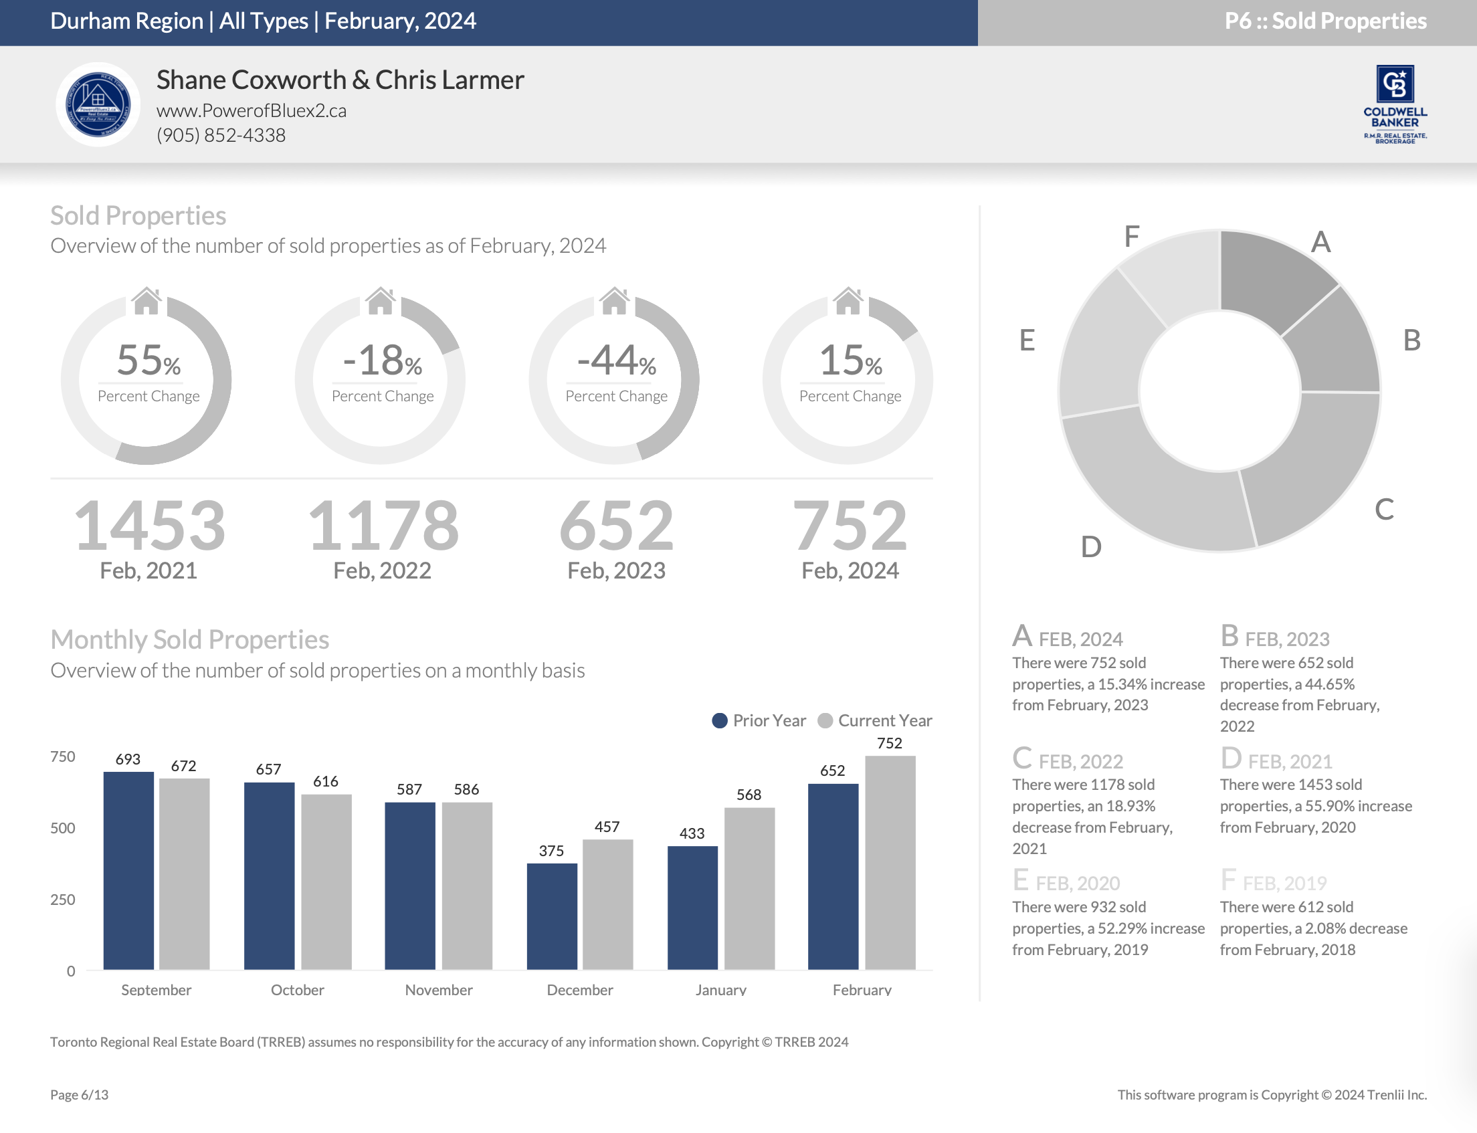Image resolution: width=1477 pixels, height=1133 pixels.
Task: Click the September prior-year bar labeled 693
Action: tap(129, 871)
